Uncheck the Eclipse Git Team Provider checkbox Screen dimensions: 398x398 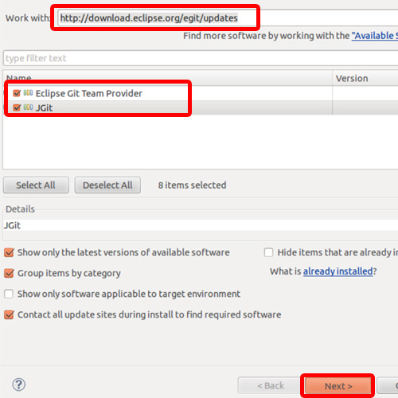point(17,93)
